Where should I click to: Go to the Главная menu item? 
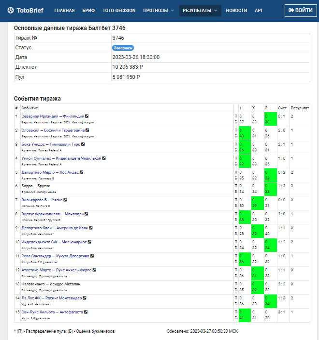tap(64, 10)
